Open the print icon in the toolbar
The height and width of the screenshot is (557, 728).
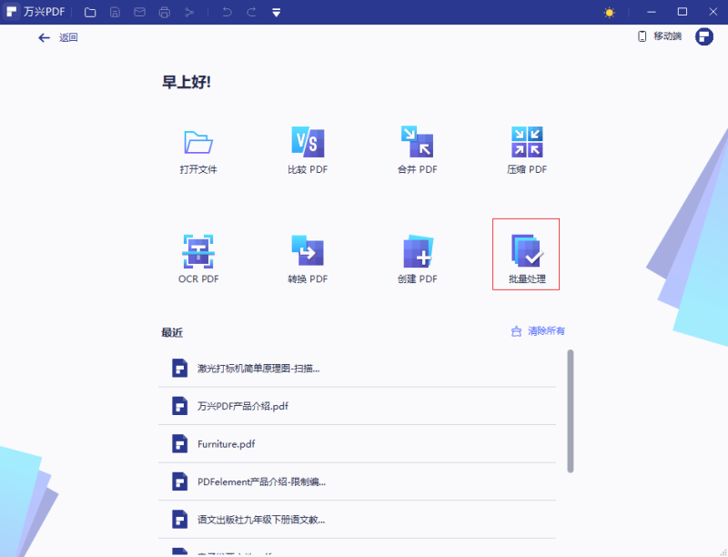164,12
